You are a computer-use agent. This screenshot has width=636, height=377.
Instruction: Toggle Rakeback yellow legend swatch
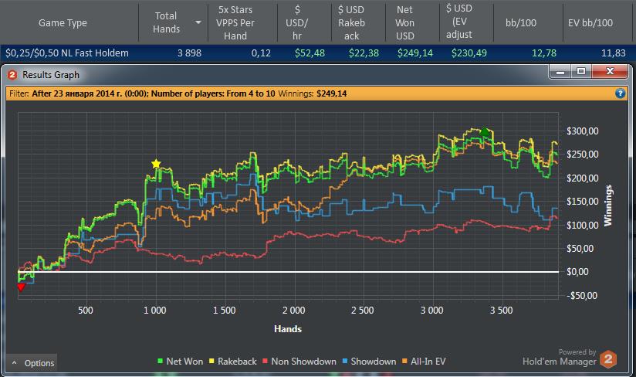coord(211,362)
